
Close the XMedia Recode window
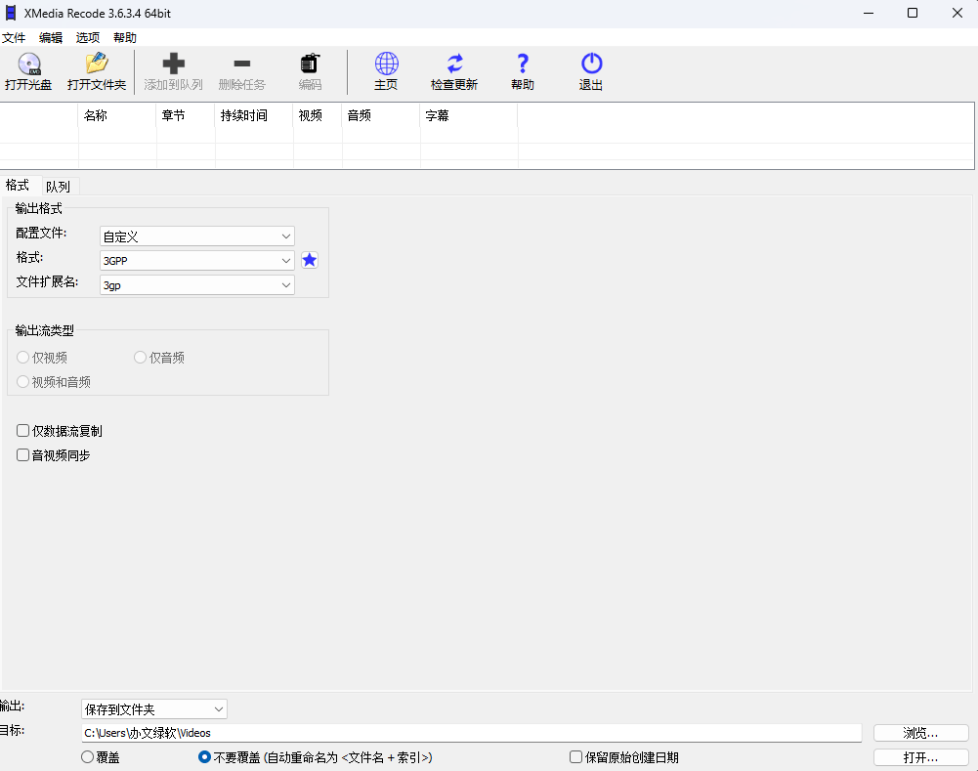click(957, 13)
